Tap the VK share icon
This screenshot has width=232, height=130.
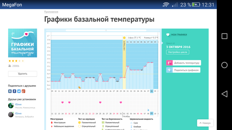tap(10, 91)
